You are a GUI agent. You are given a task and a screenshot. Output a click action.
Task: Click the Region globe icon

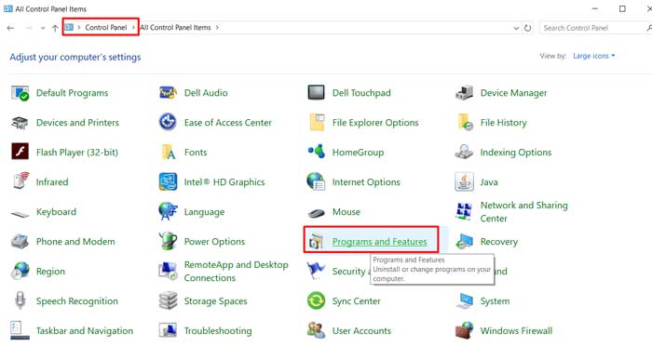pos(20,271)
